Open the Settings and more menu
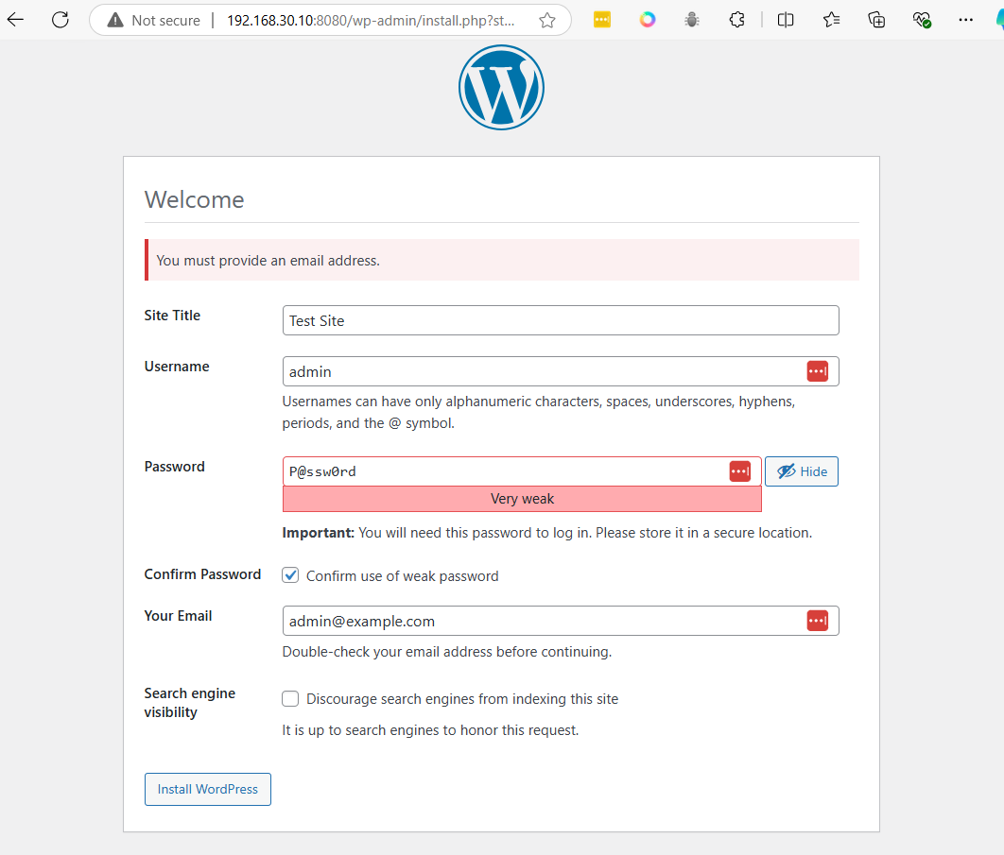1004x855 pixels. coord(966,19)
